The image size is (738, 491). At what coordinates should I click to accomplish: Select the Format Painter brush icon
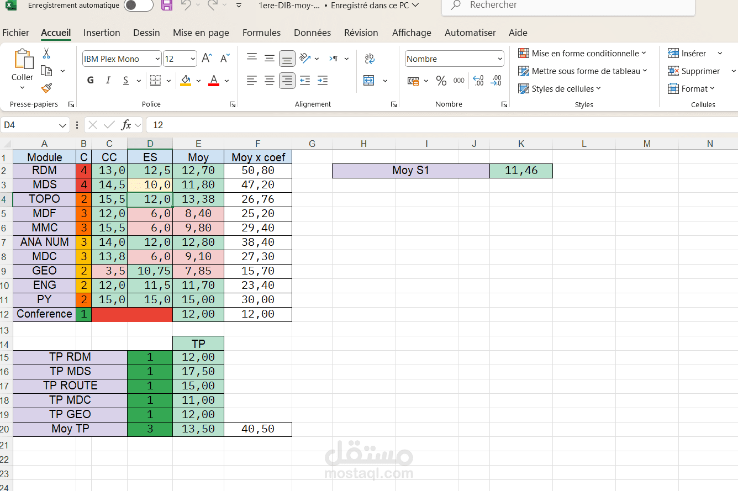point(46,88)
